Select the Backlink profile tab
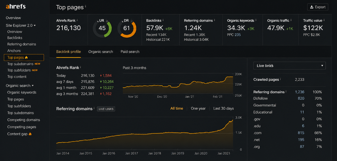Viewport: 337px width, 161px height. point(69,52)
